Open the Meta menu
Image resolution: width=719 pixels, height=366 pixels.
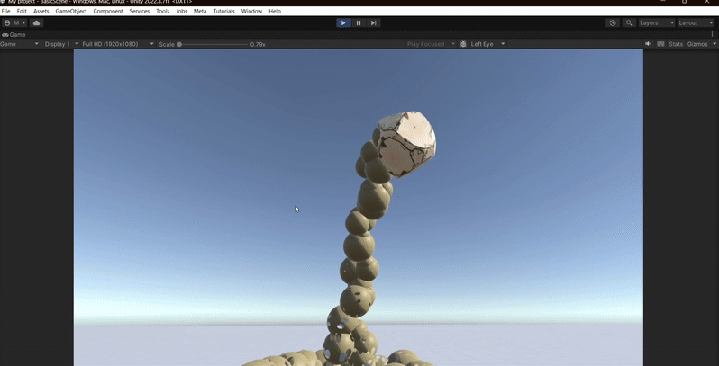pyautogui.click(x=200, y=11)
